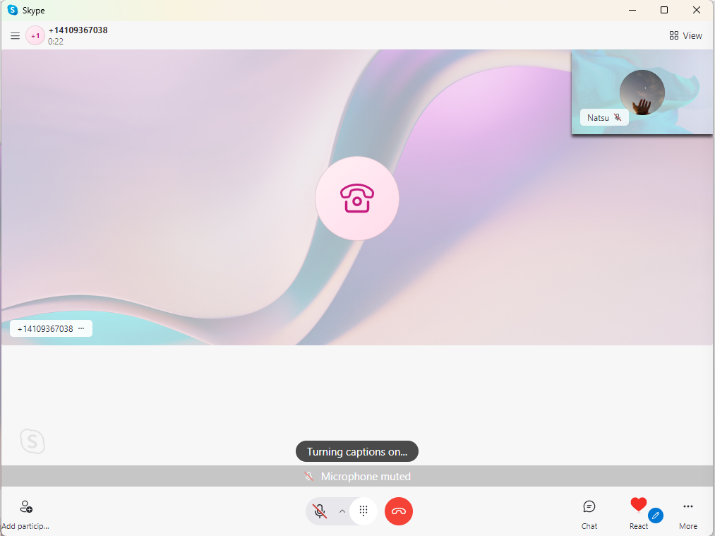Click the Microphone muted banner
The width and height of the screenshot is (715, 536).
tap(357, 476)
